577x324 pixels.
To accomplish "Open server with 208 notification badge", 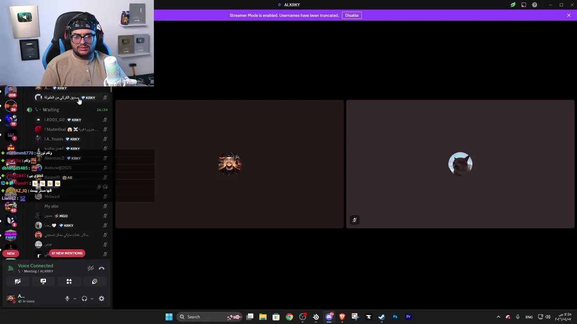I will tap(11, 92).
